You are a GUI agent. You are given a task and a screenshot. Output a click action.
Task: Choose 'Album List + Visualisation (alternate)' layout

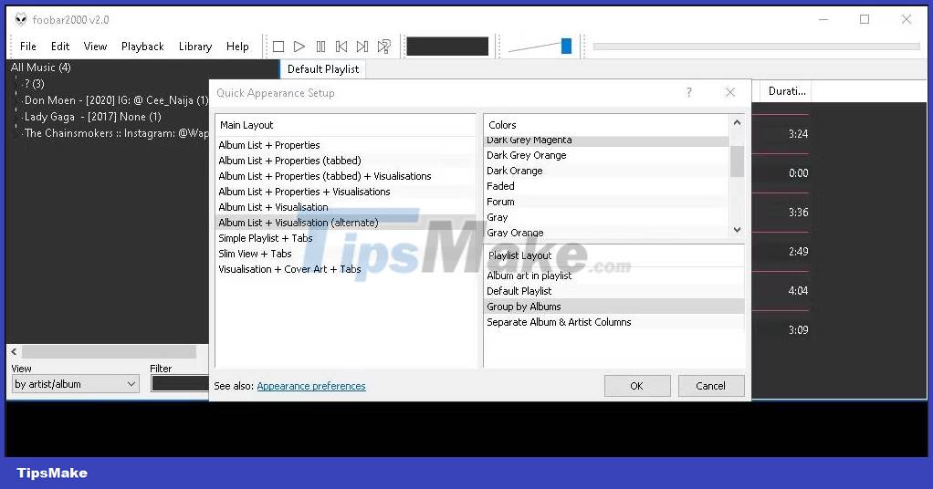click(x=345, y=223)
